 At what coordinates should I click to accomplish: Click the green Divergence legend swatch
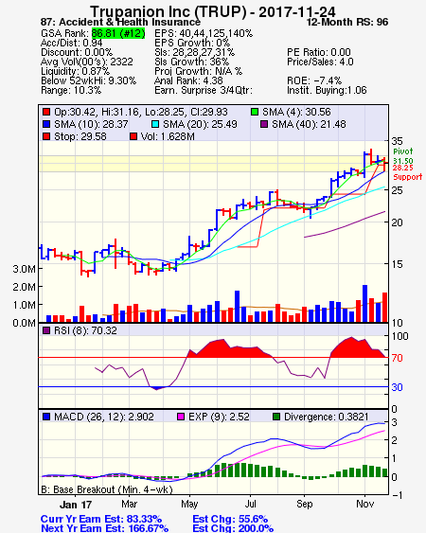pyautogui.click(x=276, y=417)
